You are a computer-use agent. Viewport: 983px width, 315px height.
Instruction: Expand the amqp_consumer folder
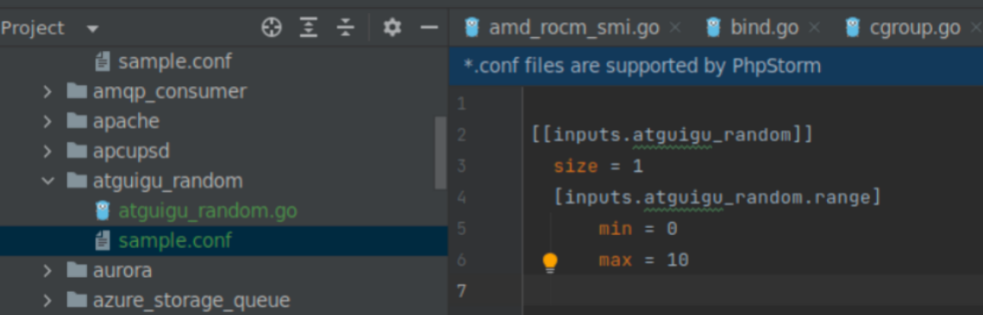[x=47, y=91]
